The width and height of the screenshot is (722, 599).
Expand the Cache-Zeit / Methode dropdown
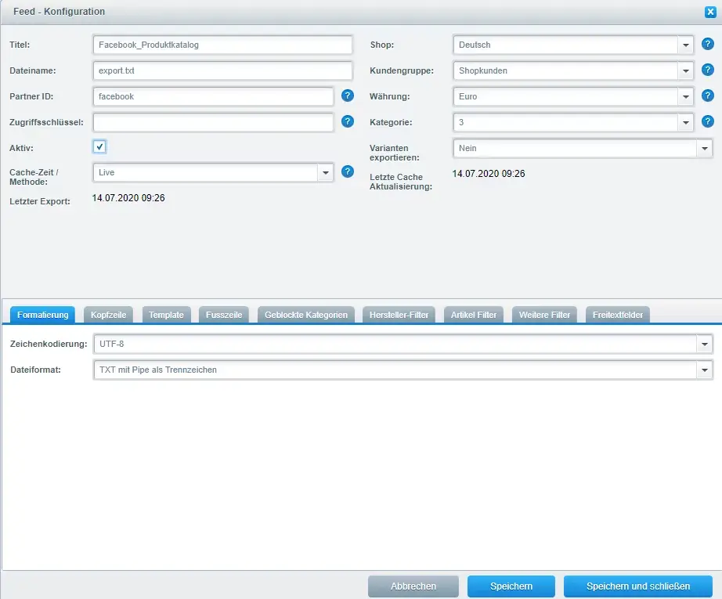point(325,172)
